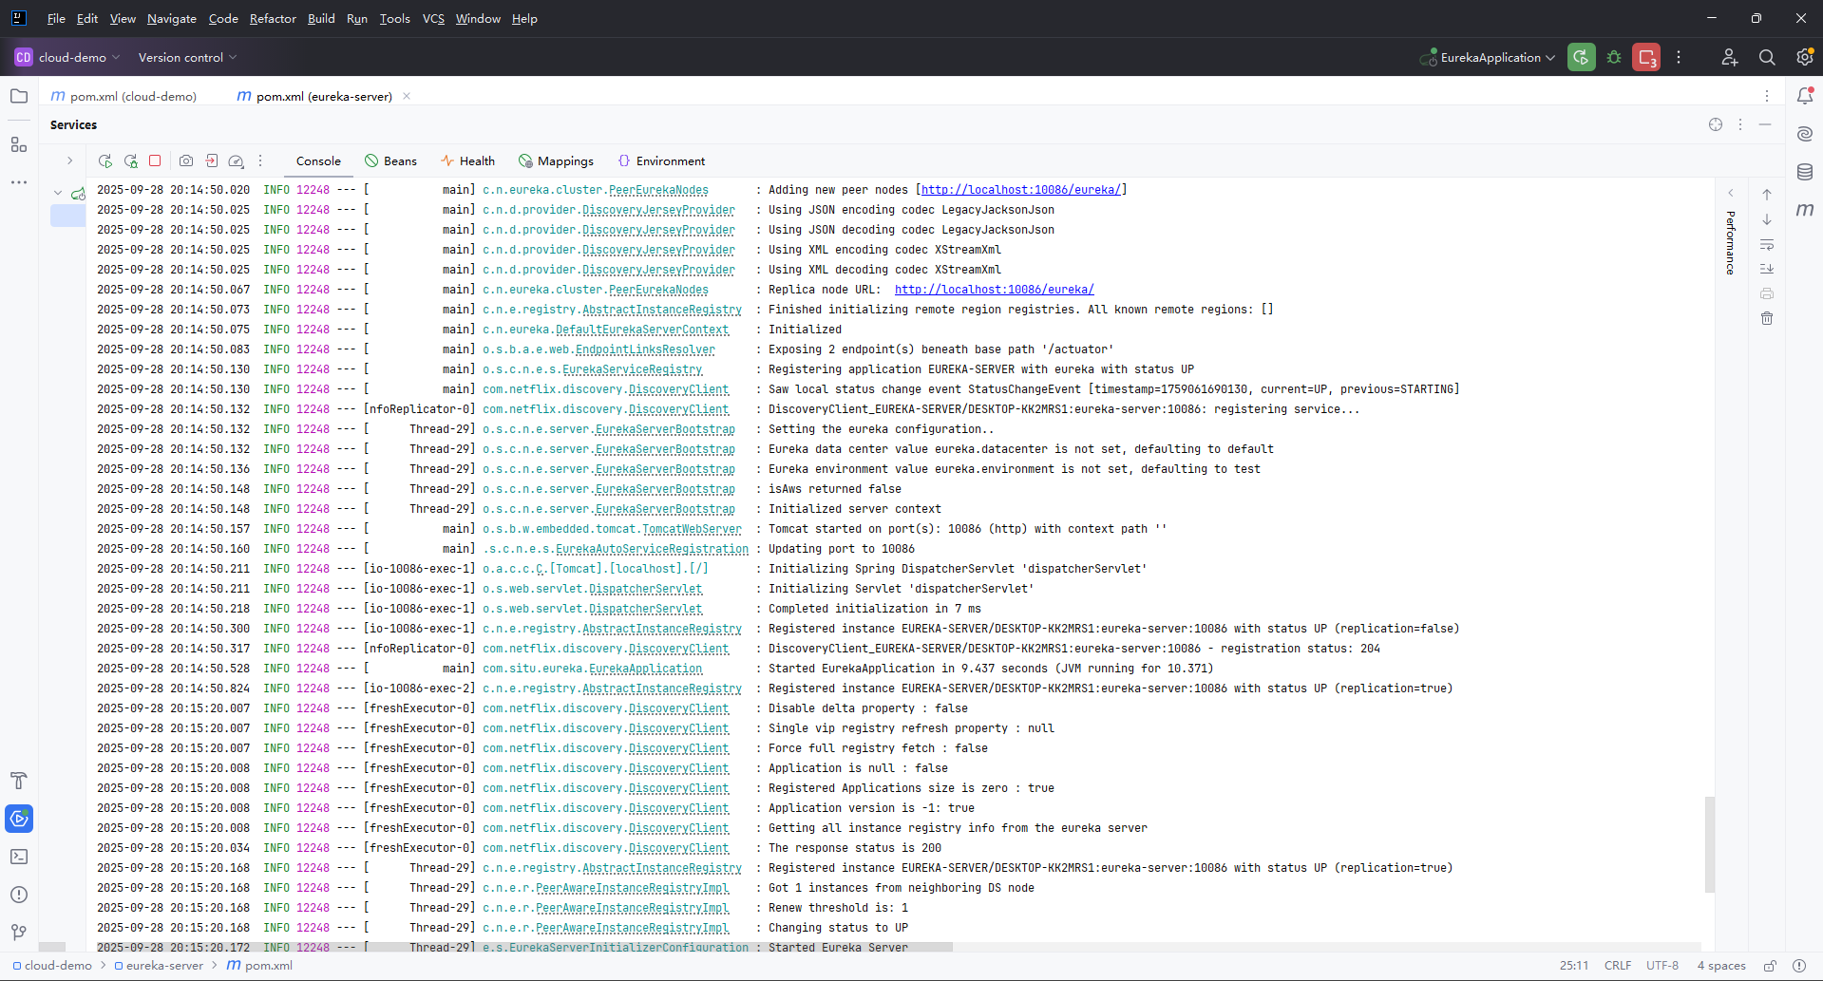The height and width of the screenshot is (981, 1823).
Task: Click the exit/attach arrow icon in Services toolbar
Action: 212,161
